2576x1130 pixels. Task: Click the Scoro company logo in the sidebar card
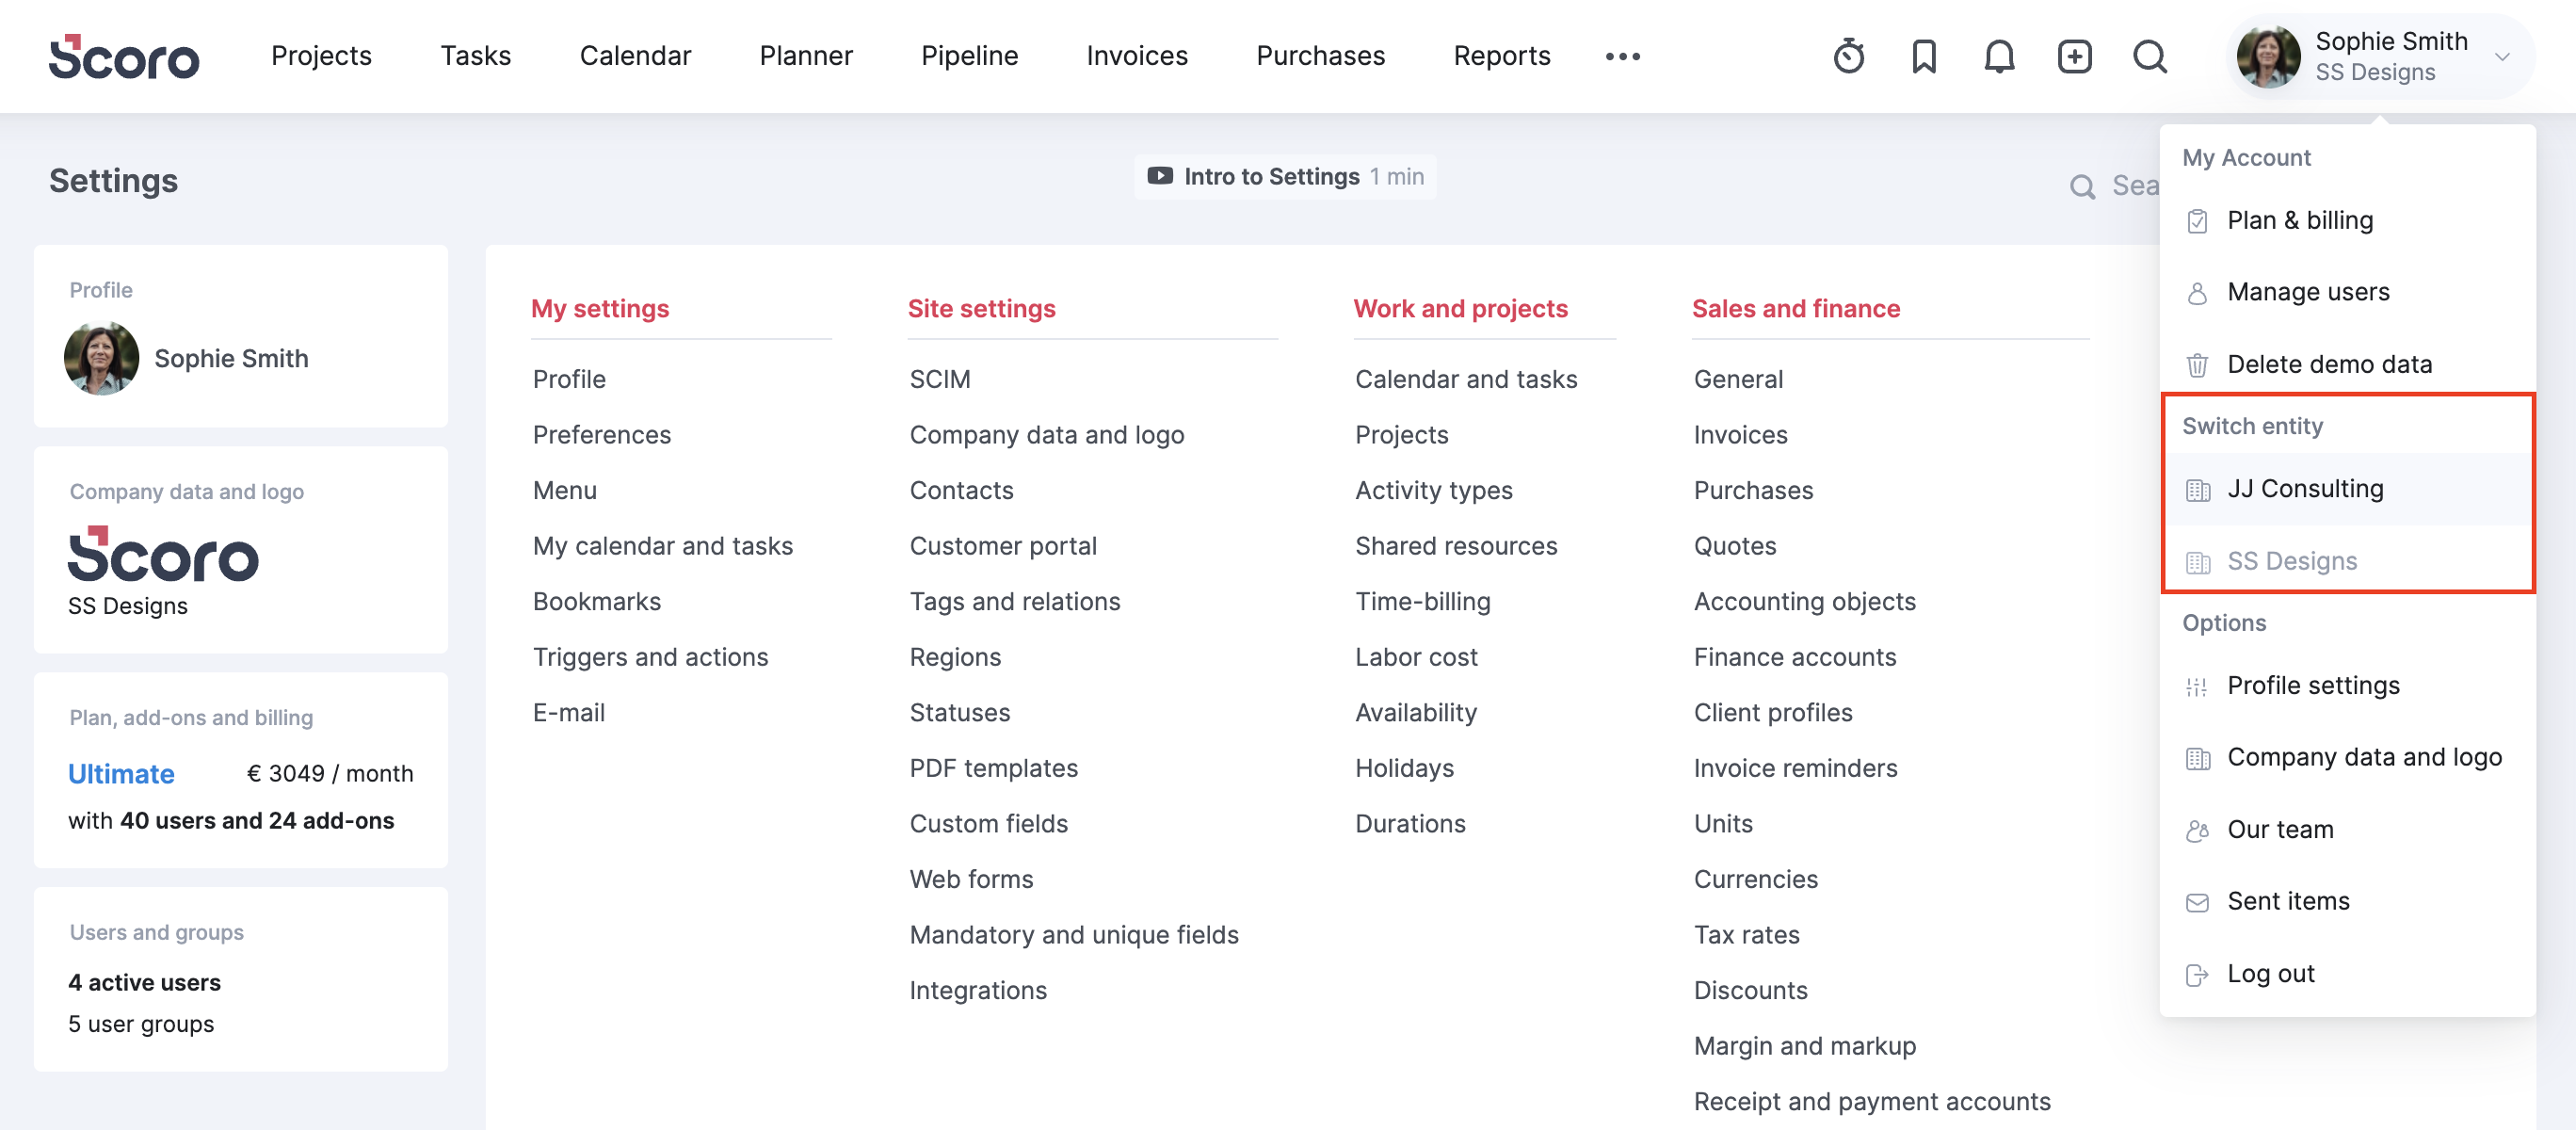[163, 554]
